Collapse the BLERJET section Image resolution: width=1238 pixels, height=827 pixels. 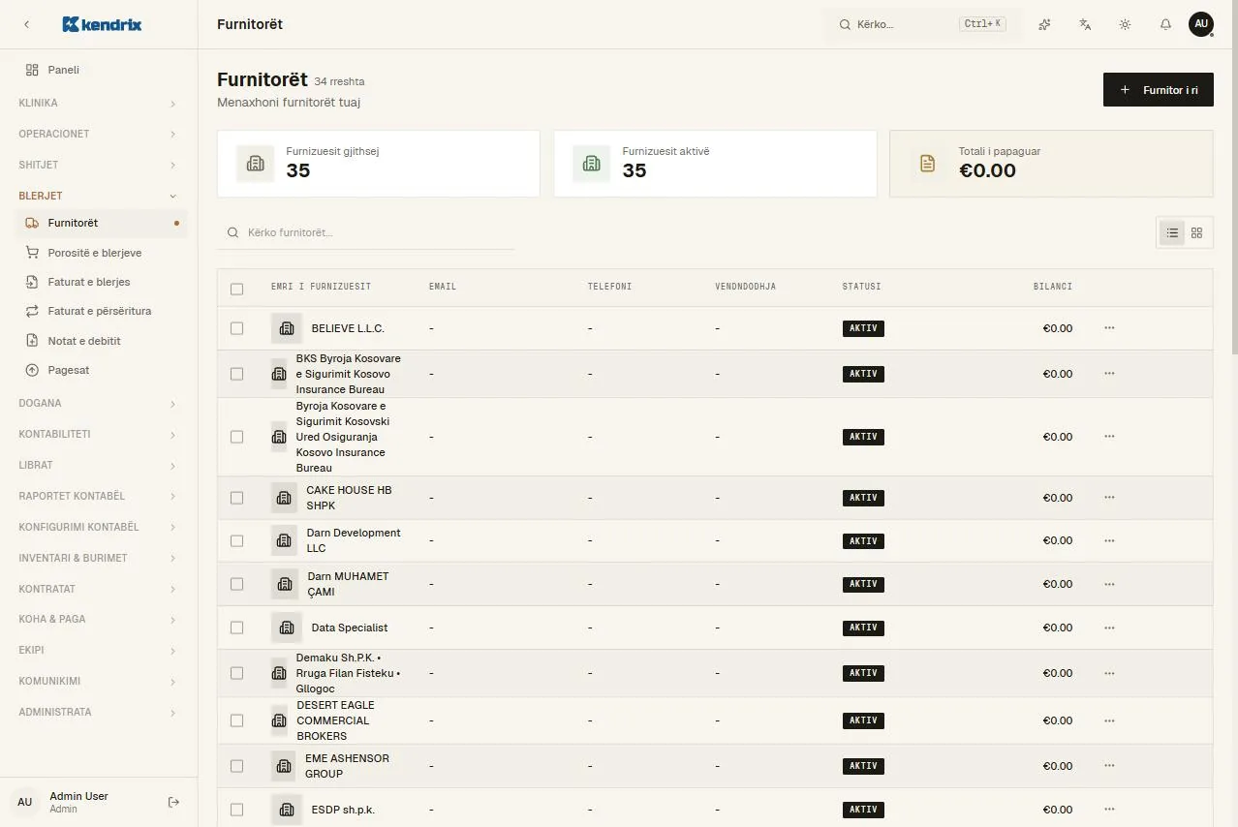pyautogui.click(x=98, y=196)
